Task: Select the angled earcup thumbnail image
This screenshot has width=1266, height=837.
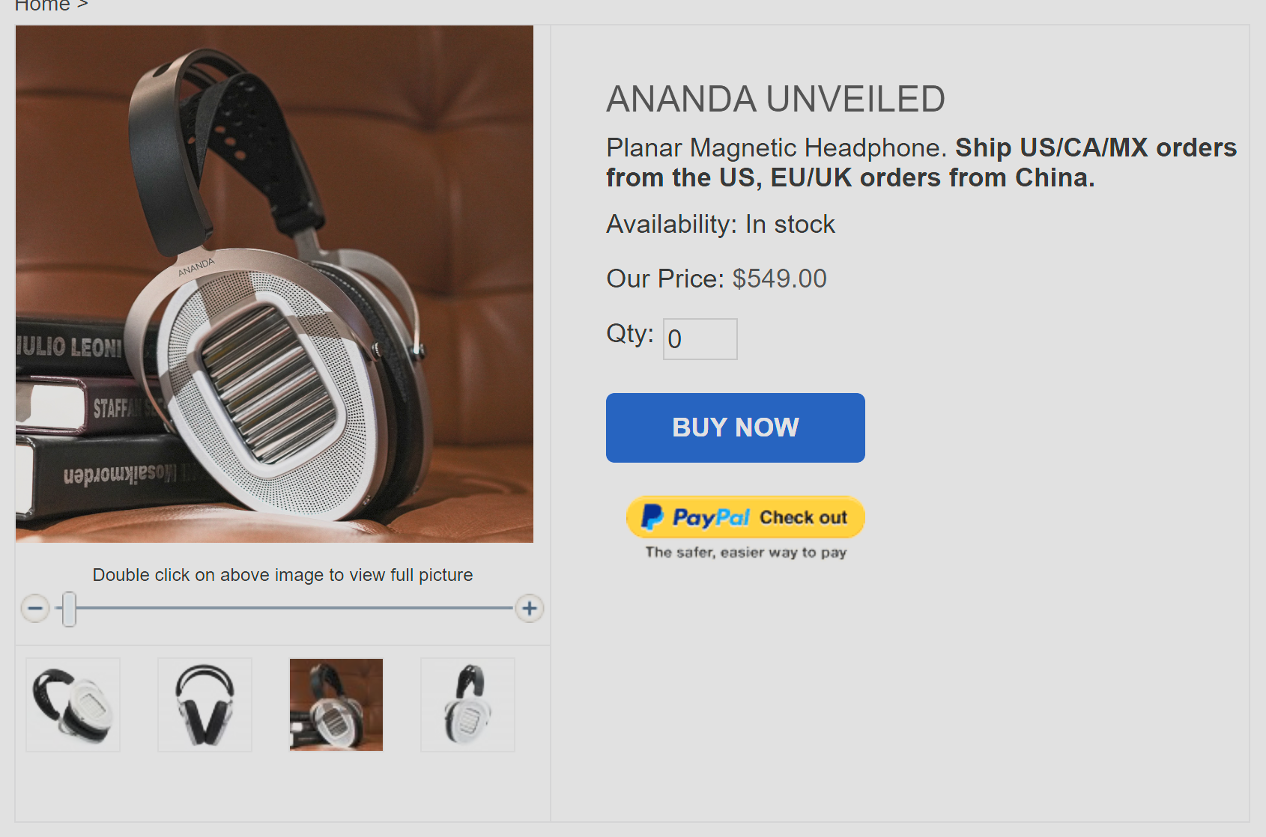Action: 72,704
